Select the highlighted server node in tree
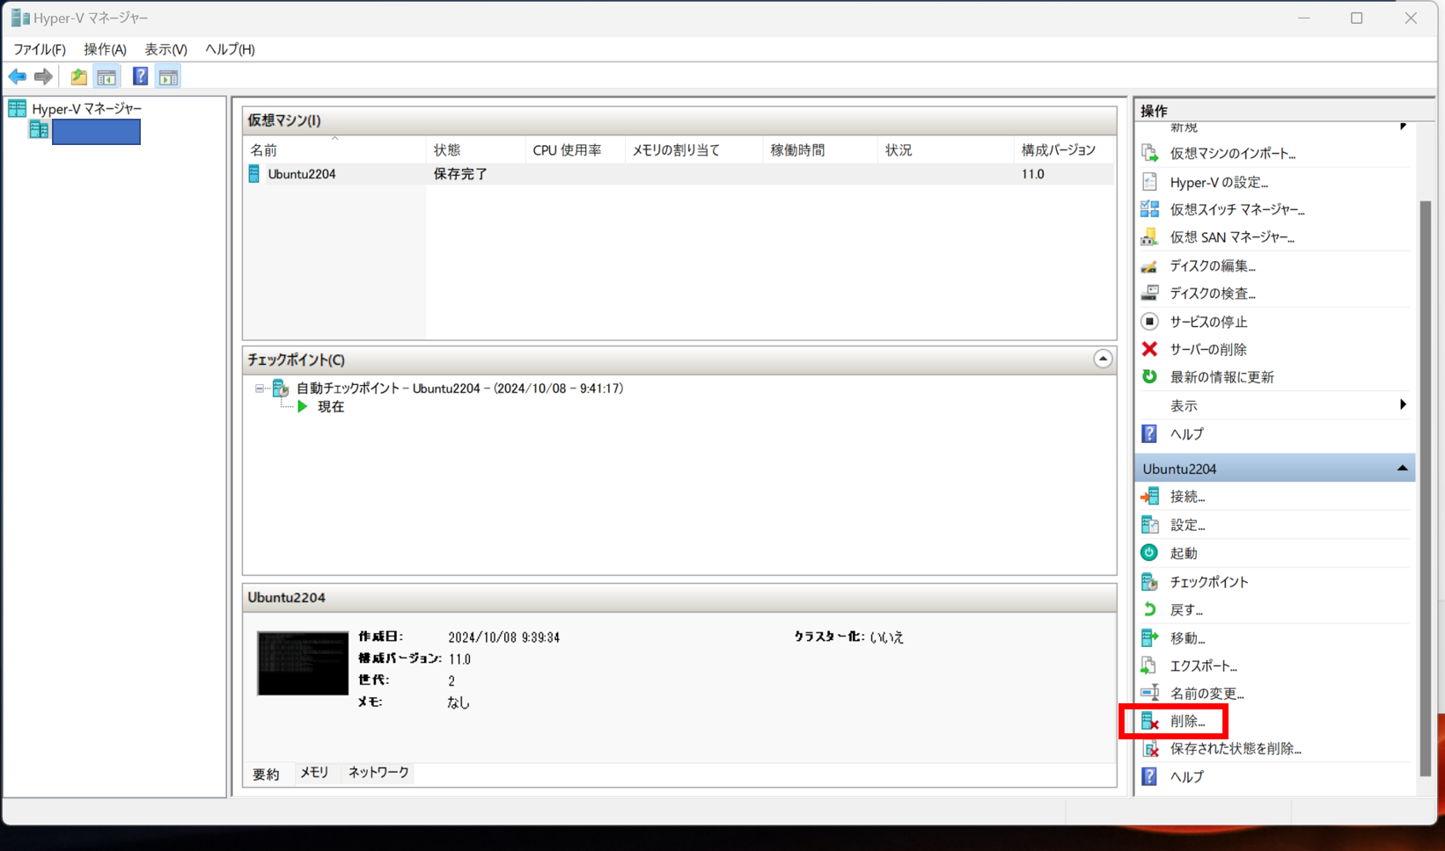Viewport: 1445px width, 851px height. 96,132
